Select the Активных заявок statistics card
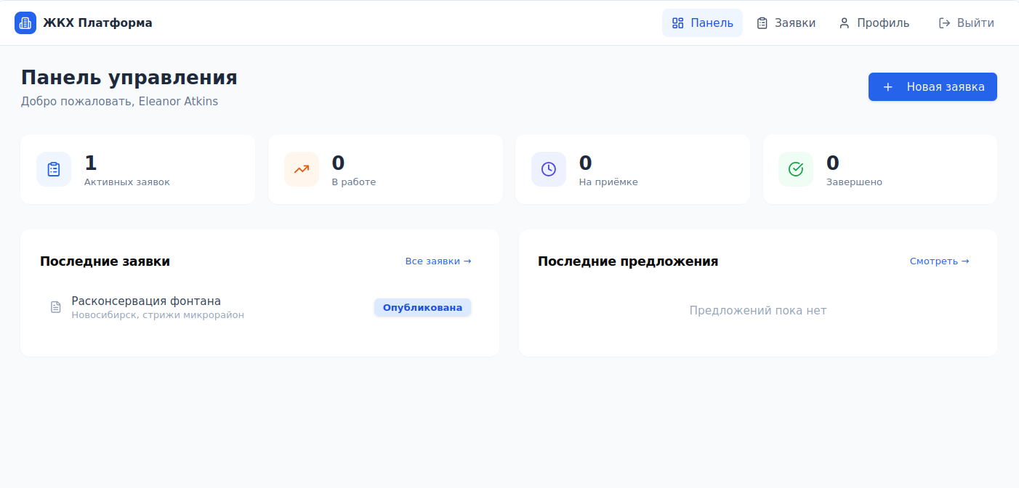Screen dimensions: 1019x488 pyautogui.click(x=137, y=169)
